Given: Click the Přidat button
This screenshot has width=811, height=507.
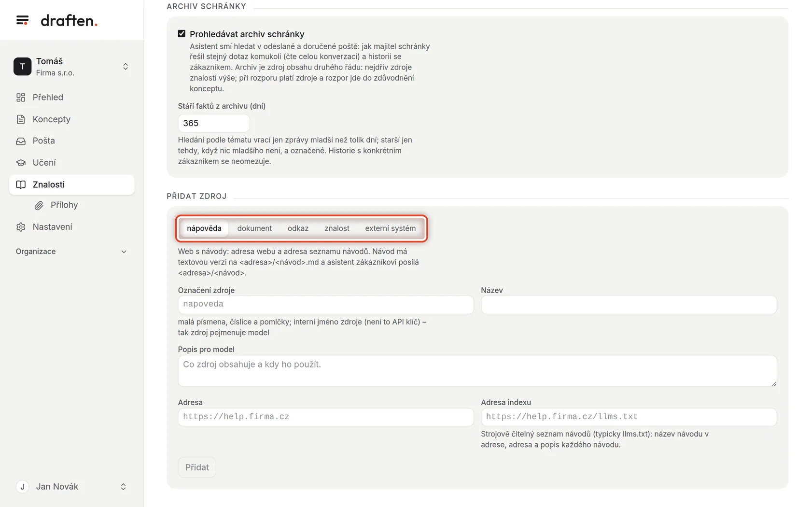Looking at the screenshot, I should pyautogui.click(x=197, y=467).
